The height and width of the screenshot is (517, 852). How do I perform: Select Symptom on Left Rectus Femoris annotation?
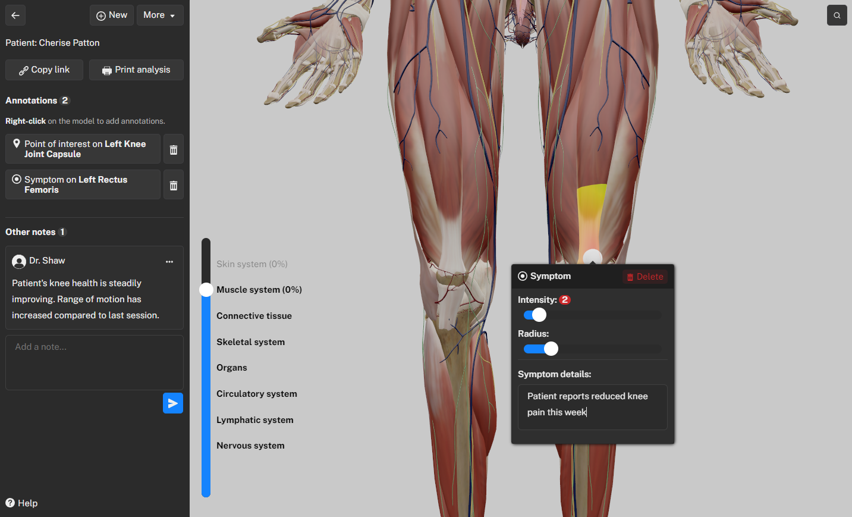[x=83, y=184]
